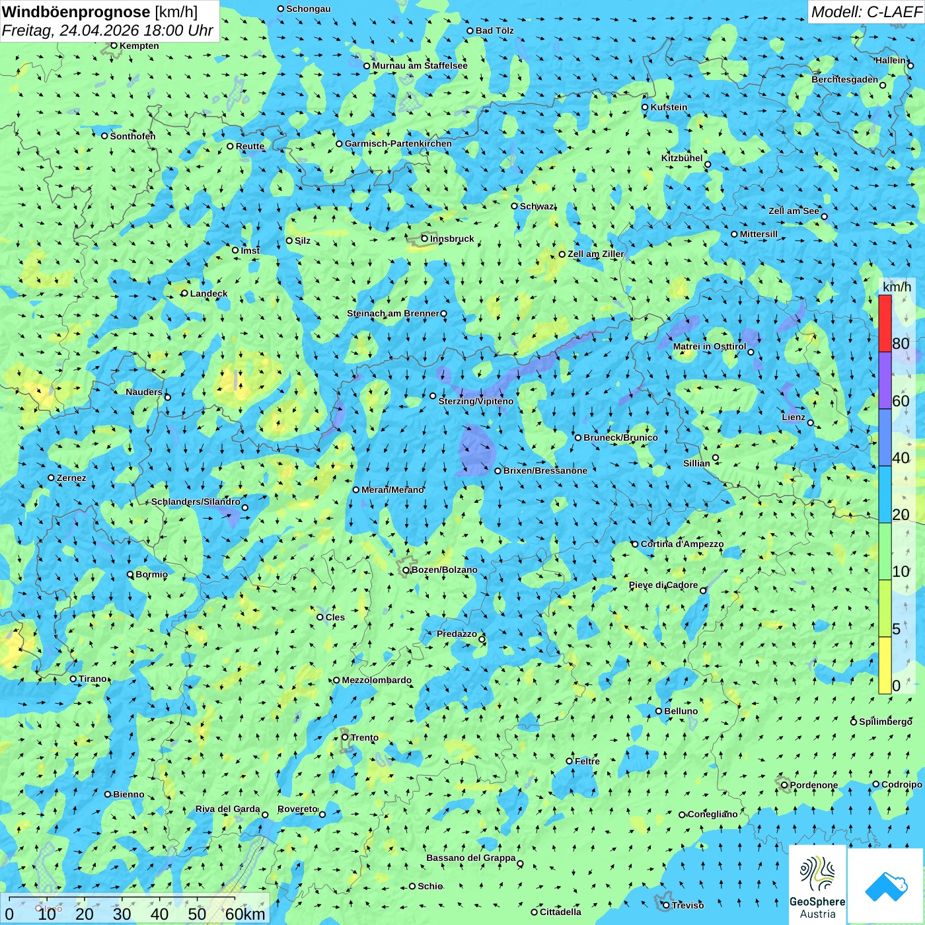Screen dimensions: 925x925
Task: Choose the green 10–20 km/h legend color
Action: pos(885,551)
